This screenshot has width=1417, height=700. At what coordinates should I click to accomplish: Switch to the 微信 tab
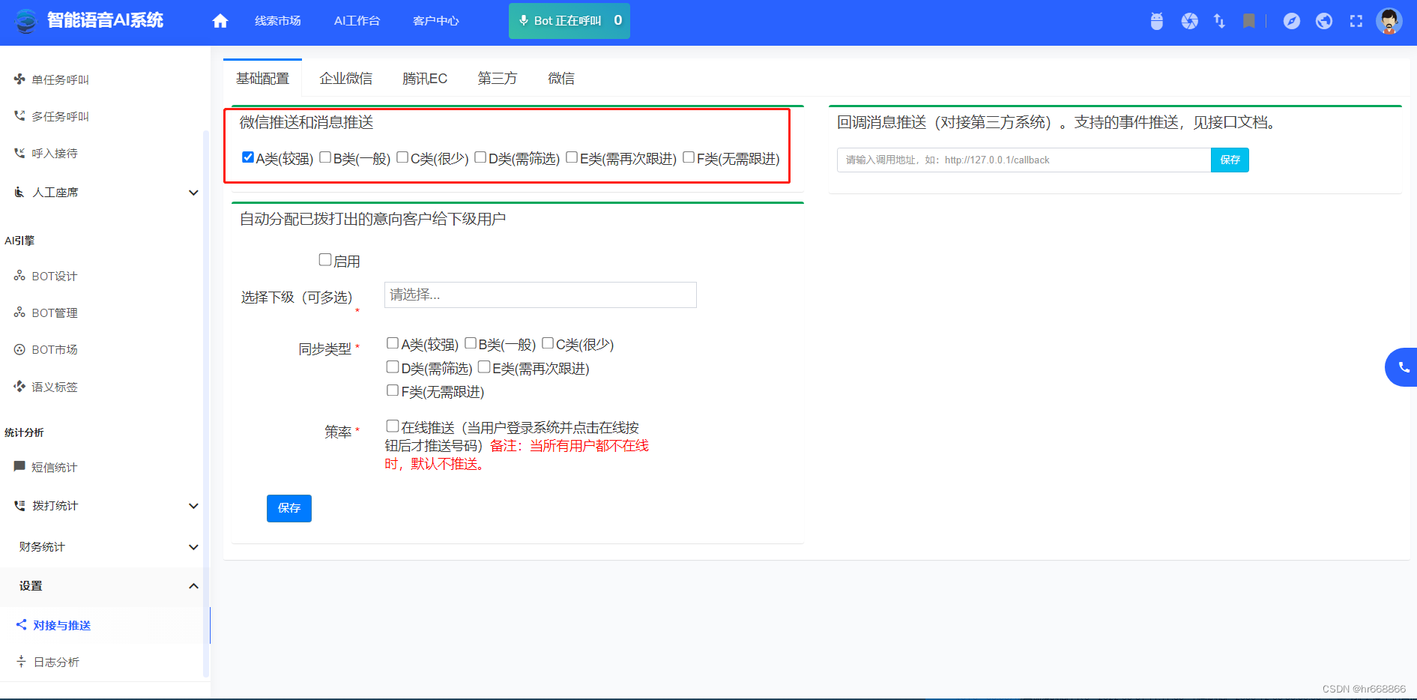[x=561, y=78]
